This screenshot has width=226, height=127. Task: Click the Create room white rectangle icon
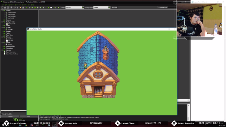tap(51, 8)
